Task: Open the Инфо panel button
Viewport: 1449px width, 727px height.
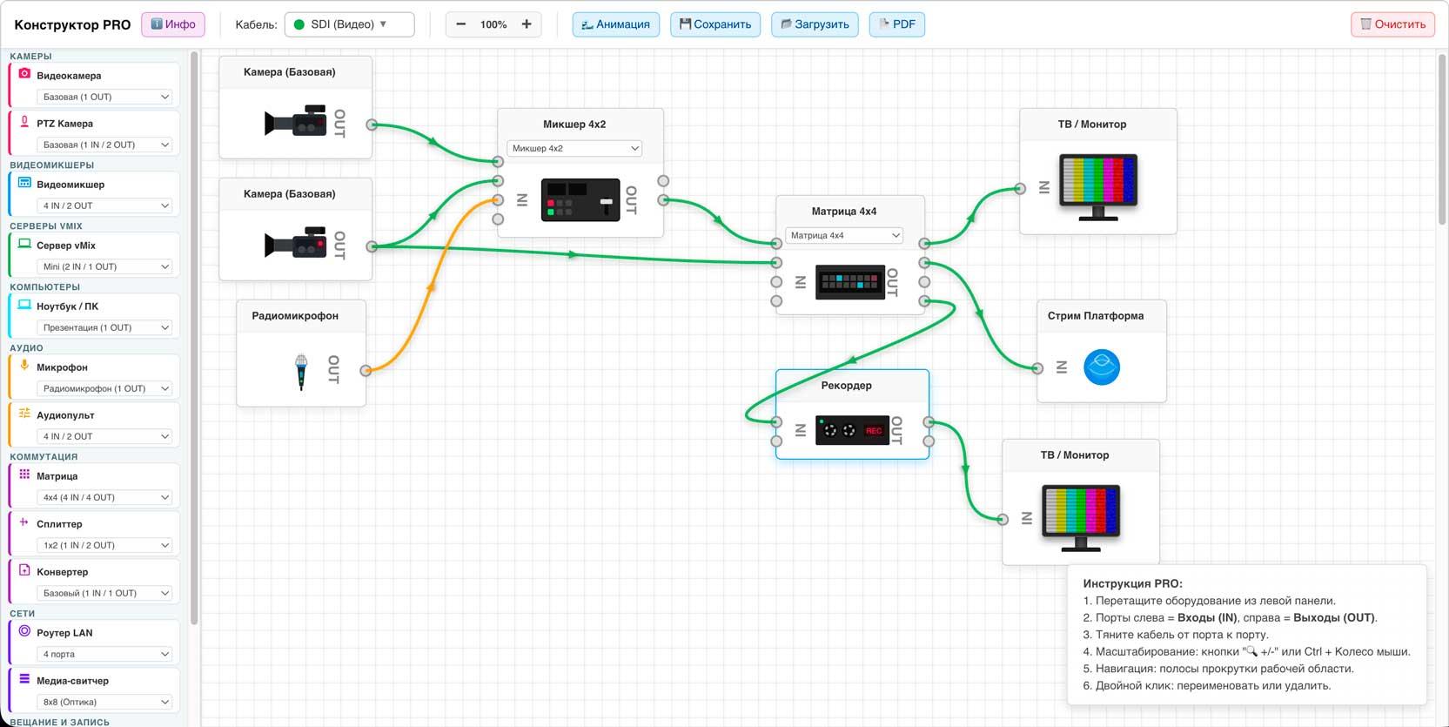Action: tap(173, 24)
